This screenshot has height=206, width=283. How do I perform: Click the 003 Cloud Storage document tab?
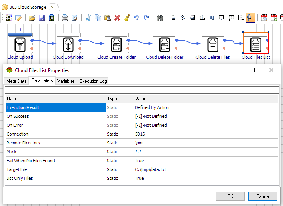click(28, 7)
